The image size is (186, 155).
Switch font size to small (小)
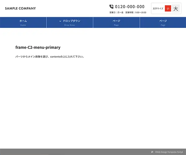[x=168, y=9]
